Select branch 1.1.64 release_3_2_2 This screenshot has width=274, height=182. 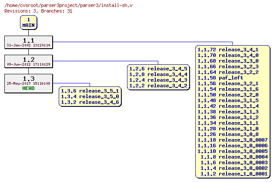click(228, 72)
